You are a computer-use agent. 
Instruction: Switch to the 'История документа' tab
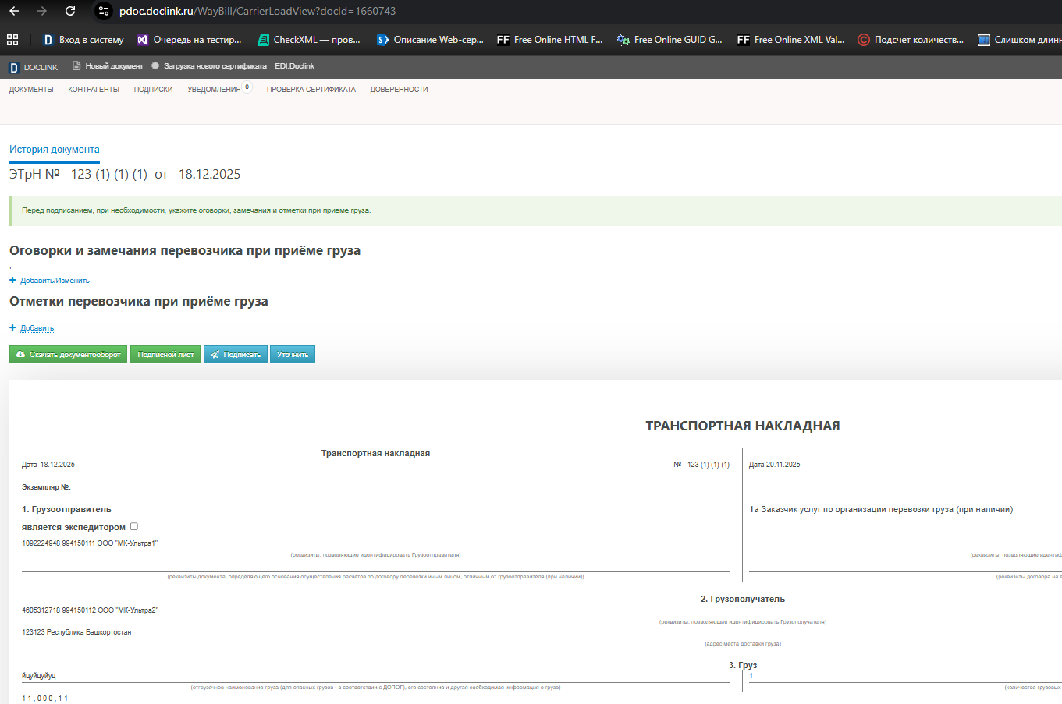click(x=55, y=150)
